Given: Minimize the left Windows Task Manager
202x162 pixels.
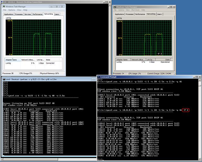Looking at the screenshot, I should [x=51, y=7].
